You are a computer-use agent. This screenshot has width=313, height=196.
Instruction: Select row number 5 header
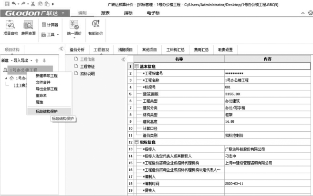point(130,94)
